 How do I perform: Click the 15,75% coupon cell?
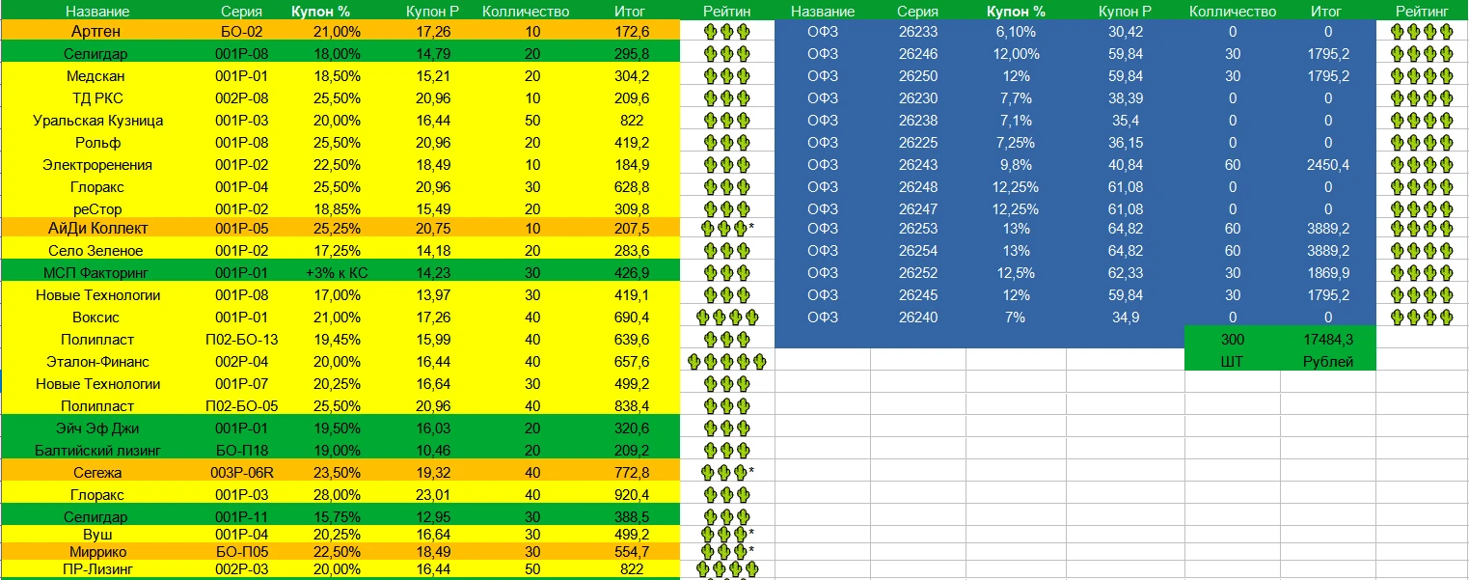pyautogui.click(x=336, y=517)
